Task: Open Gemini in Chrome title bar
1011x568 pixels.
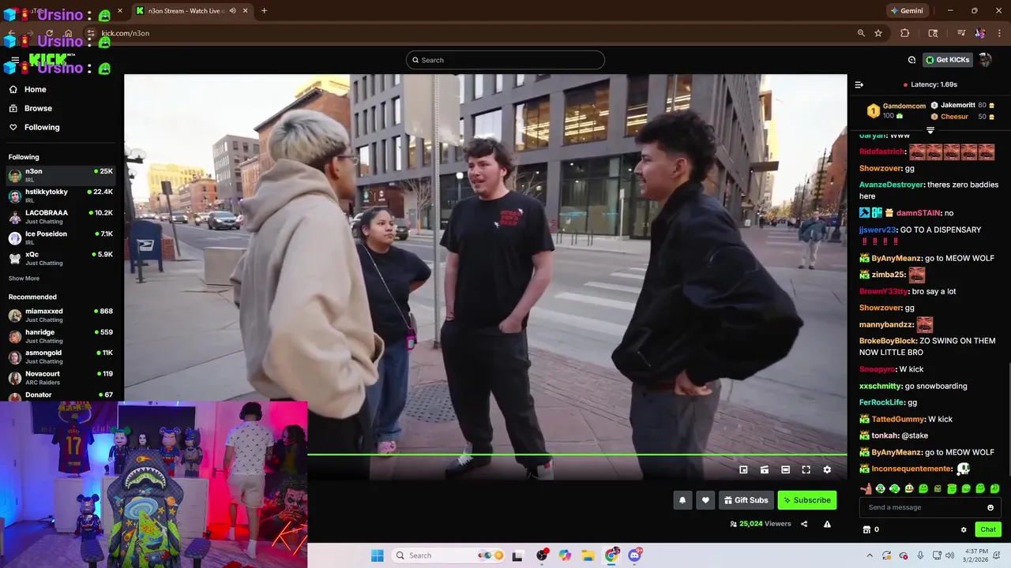Action: point(907,11)
